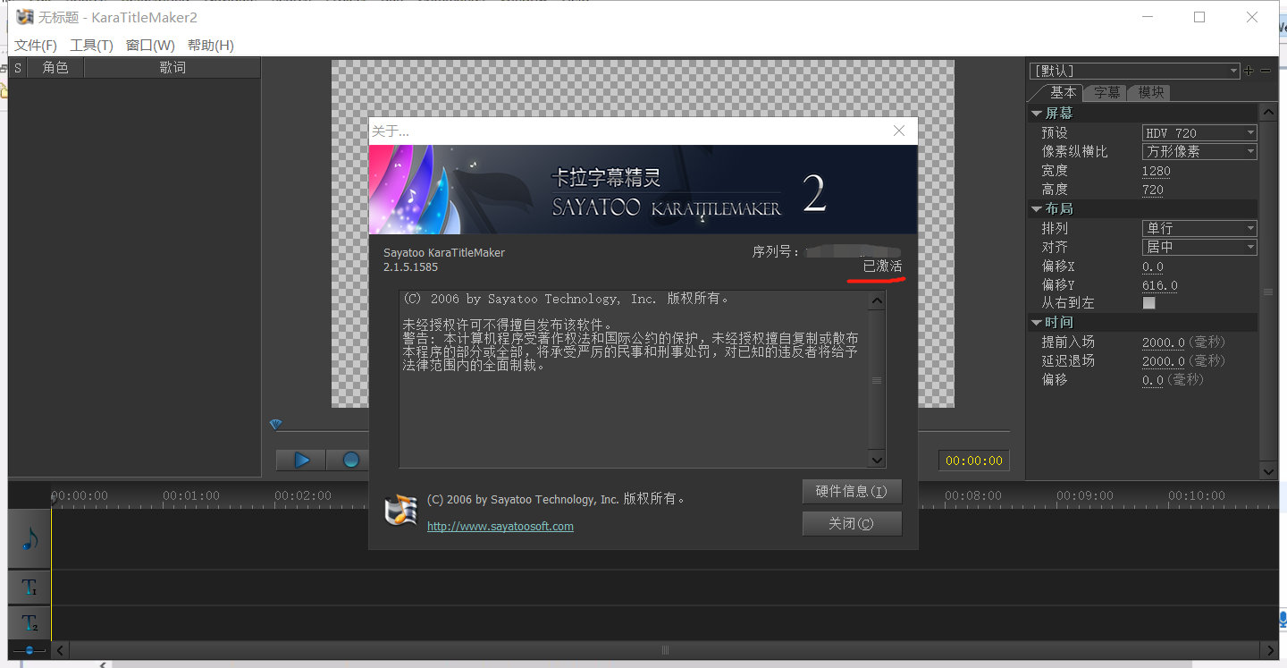Edit the 偏移Y value 616.0
The image size is (1287, 668).
point(1160,285)
